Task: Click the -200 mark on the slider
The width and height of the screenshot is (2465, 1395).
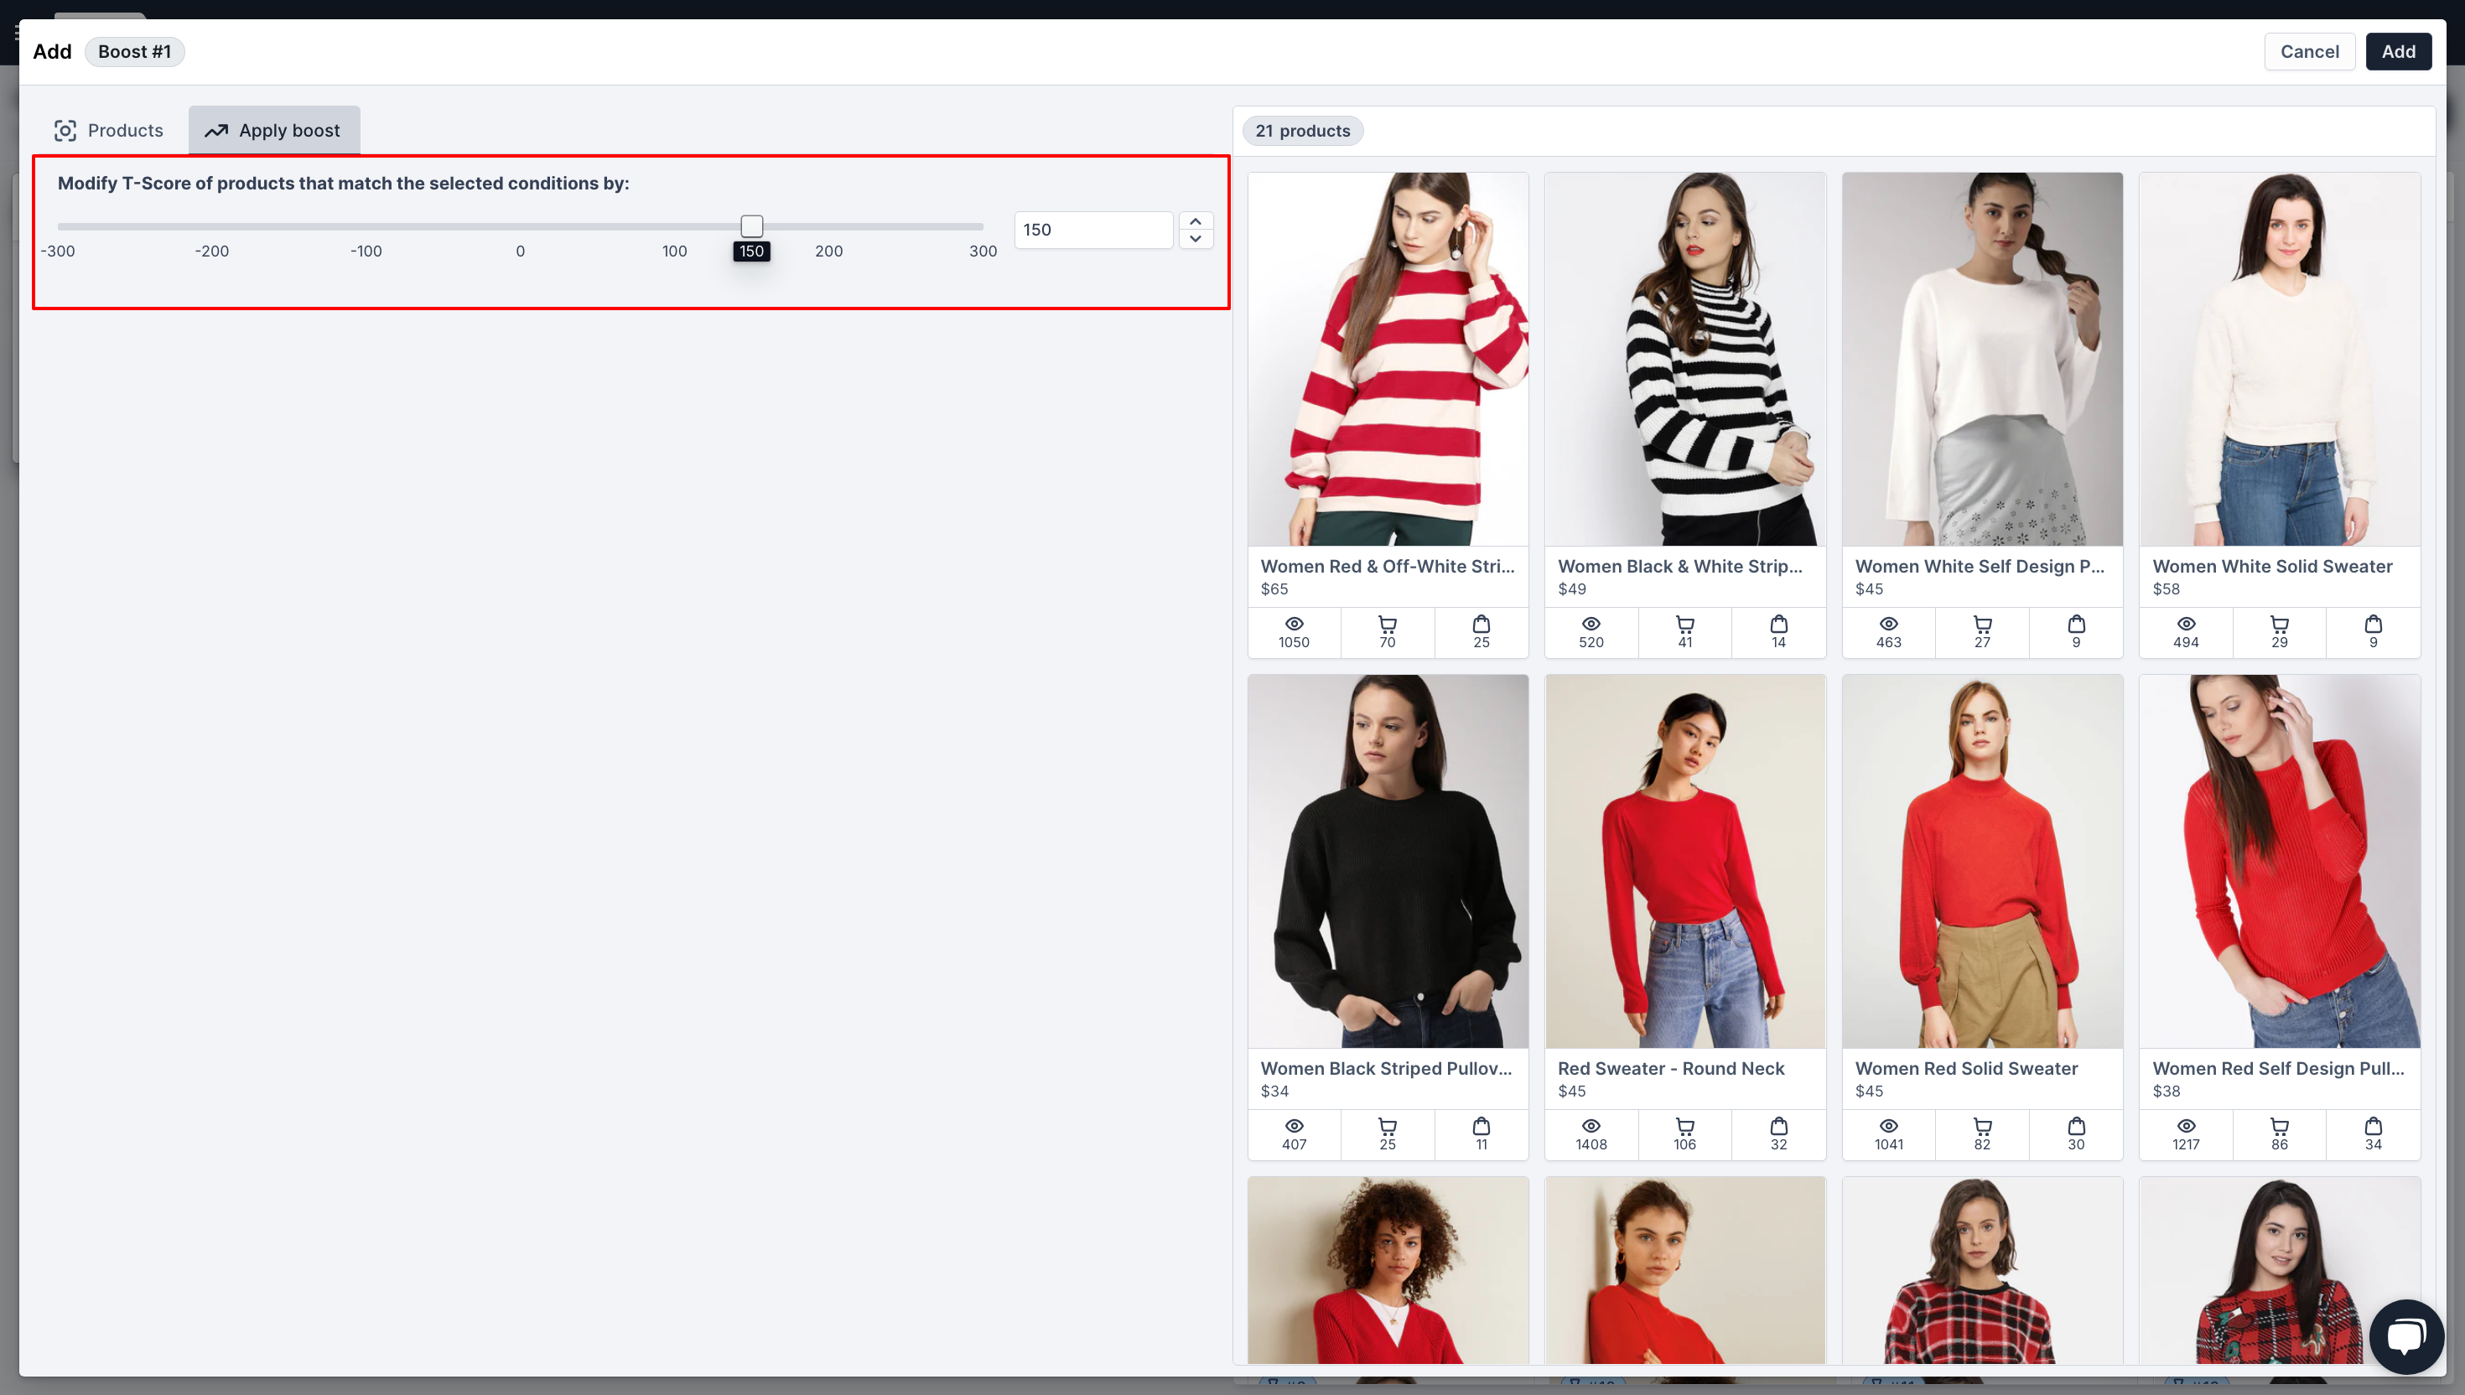Action: 212,251
